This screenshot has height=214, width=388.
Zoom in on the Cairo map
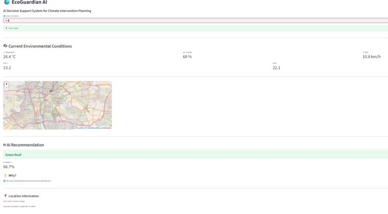tap(6, 84)
